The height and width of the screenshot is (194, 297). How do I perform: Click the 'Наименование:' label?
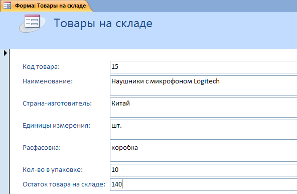(48, 81)
